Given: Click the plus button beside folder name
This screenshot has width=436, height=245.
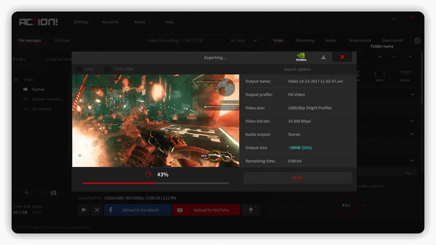Looking at the screenshot, I should [x=410, y=56].
